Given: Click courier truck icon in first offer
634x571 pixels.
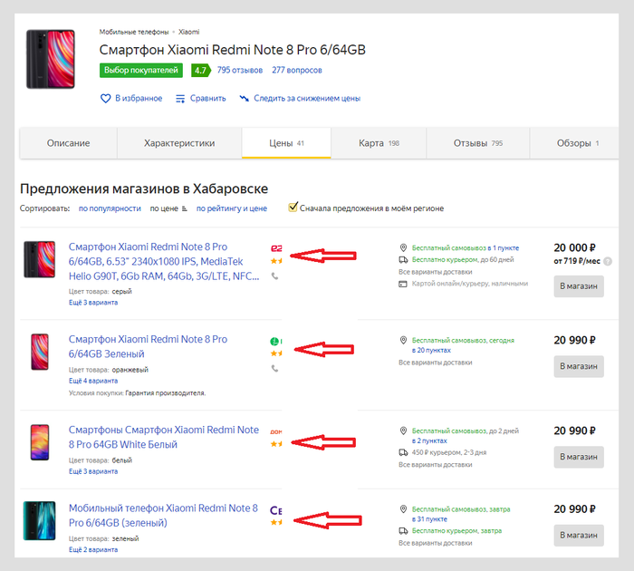Looking at the screenshot, I should 403,260.
